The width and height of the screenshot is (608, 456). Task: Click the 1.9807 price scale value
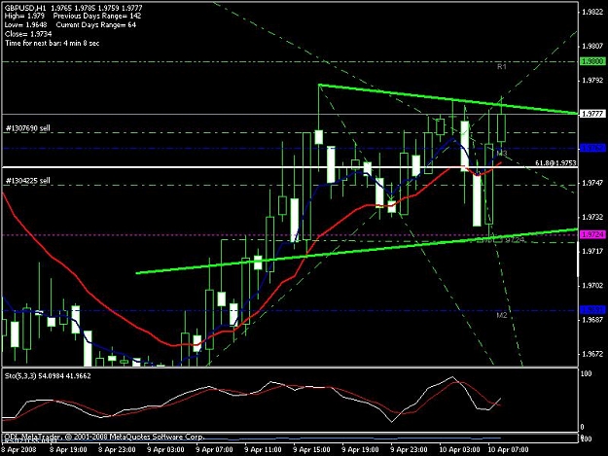click(592, 46)
